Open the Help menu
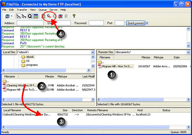 click(63, 10)
